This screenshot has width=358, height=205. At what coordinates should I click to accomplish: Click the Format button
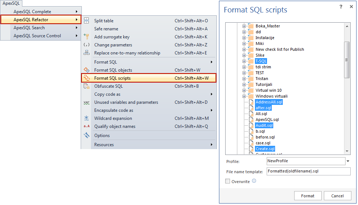tap(307, 195)
